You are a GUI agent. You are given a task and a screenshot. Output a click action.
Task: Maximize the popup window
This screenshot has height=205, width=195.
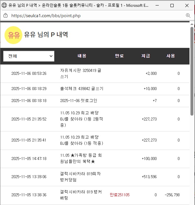coord(172,6)
